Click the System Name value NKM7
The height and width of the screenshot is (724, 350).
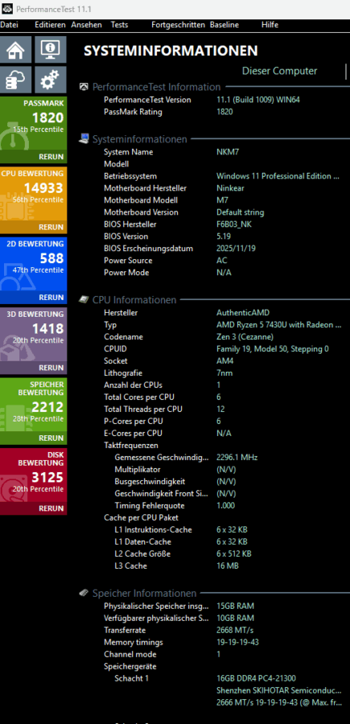(x=229, y=152)
